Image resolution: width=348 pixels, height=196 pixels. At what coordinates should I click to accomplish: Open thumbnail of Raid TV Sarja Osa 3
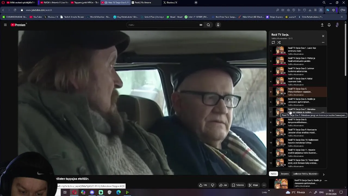pos(280,71)
